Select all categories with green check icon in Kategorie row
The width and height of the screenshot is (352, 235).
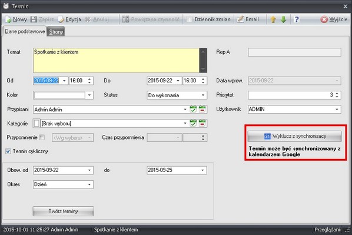193,123
